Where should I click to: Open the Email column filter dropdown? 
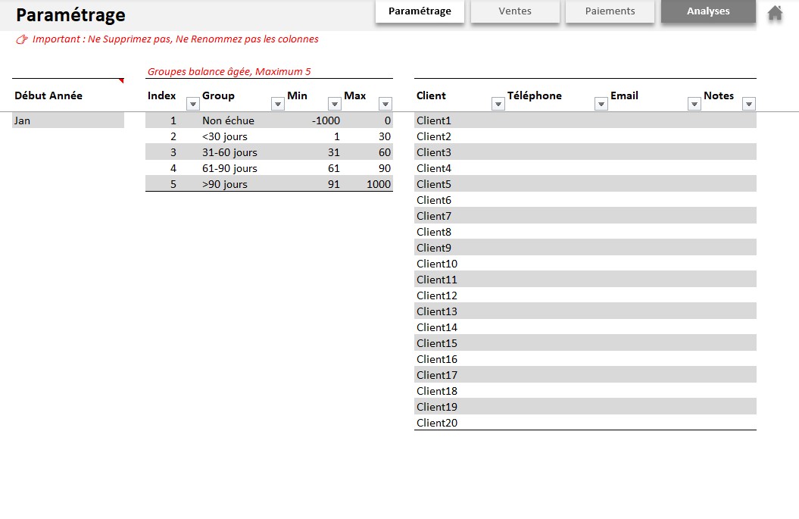pos(694,104)
